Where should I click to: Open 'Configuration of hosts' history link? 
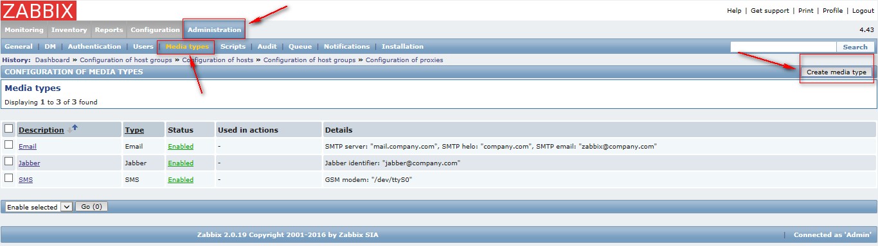[218, 60]
